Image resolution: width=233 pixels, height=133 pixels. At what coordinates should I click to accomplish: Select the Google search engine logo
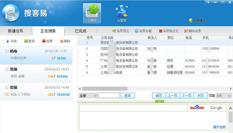coord(216,108)
